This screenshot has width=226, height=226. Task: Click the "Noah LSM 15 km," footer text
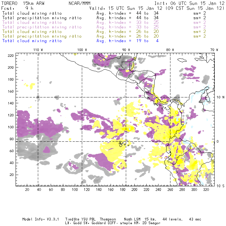[140, 219]
